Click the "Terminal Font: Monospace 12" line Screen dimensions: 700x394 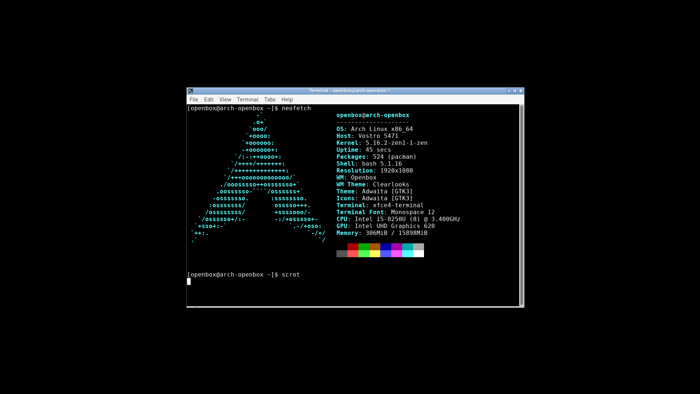tap(386, 212)
